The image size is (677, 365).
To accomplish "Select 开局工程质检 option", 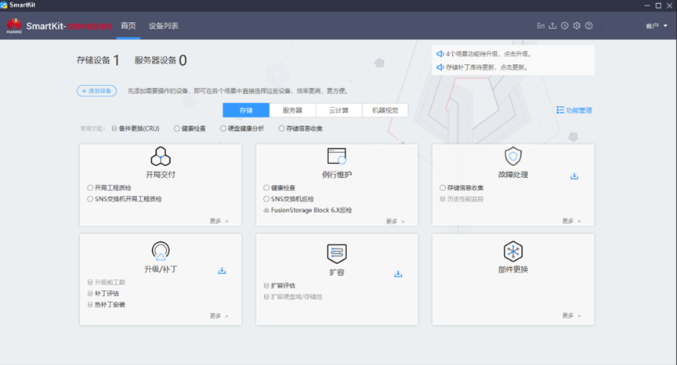I will (x=109, y=188).
